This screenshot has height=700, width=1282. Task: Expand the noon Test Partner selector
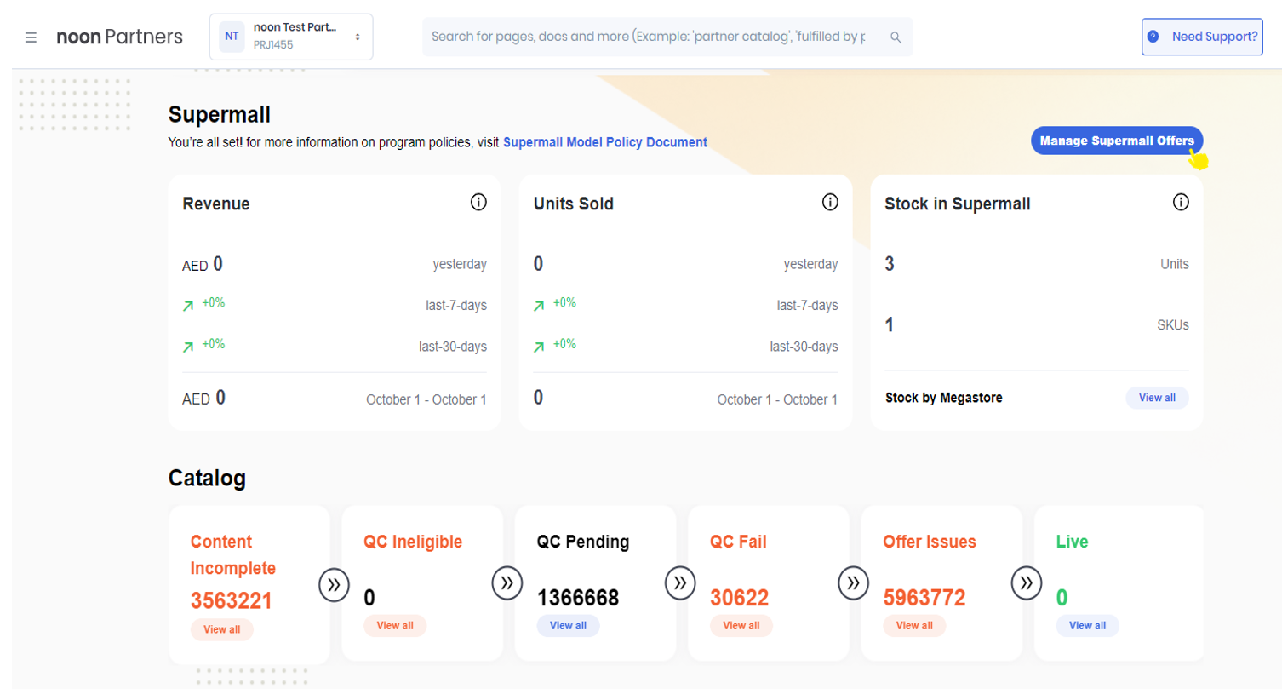click(x=291, y=37)
